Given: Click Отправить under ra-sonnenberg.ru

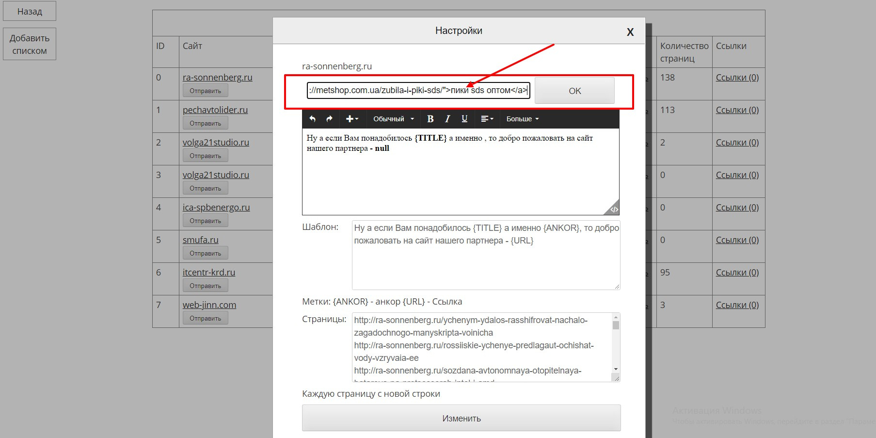Looking at the screenshot, I should pos(205,91).
